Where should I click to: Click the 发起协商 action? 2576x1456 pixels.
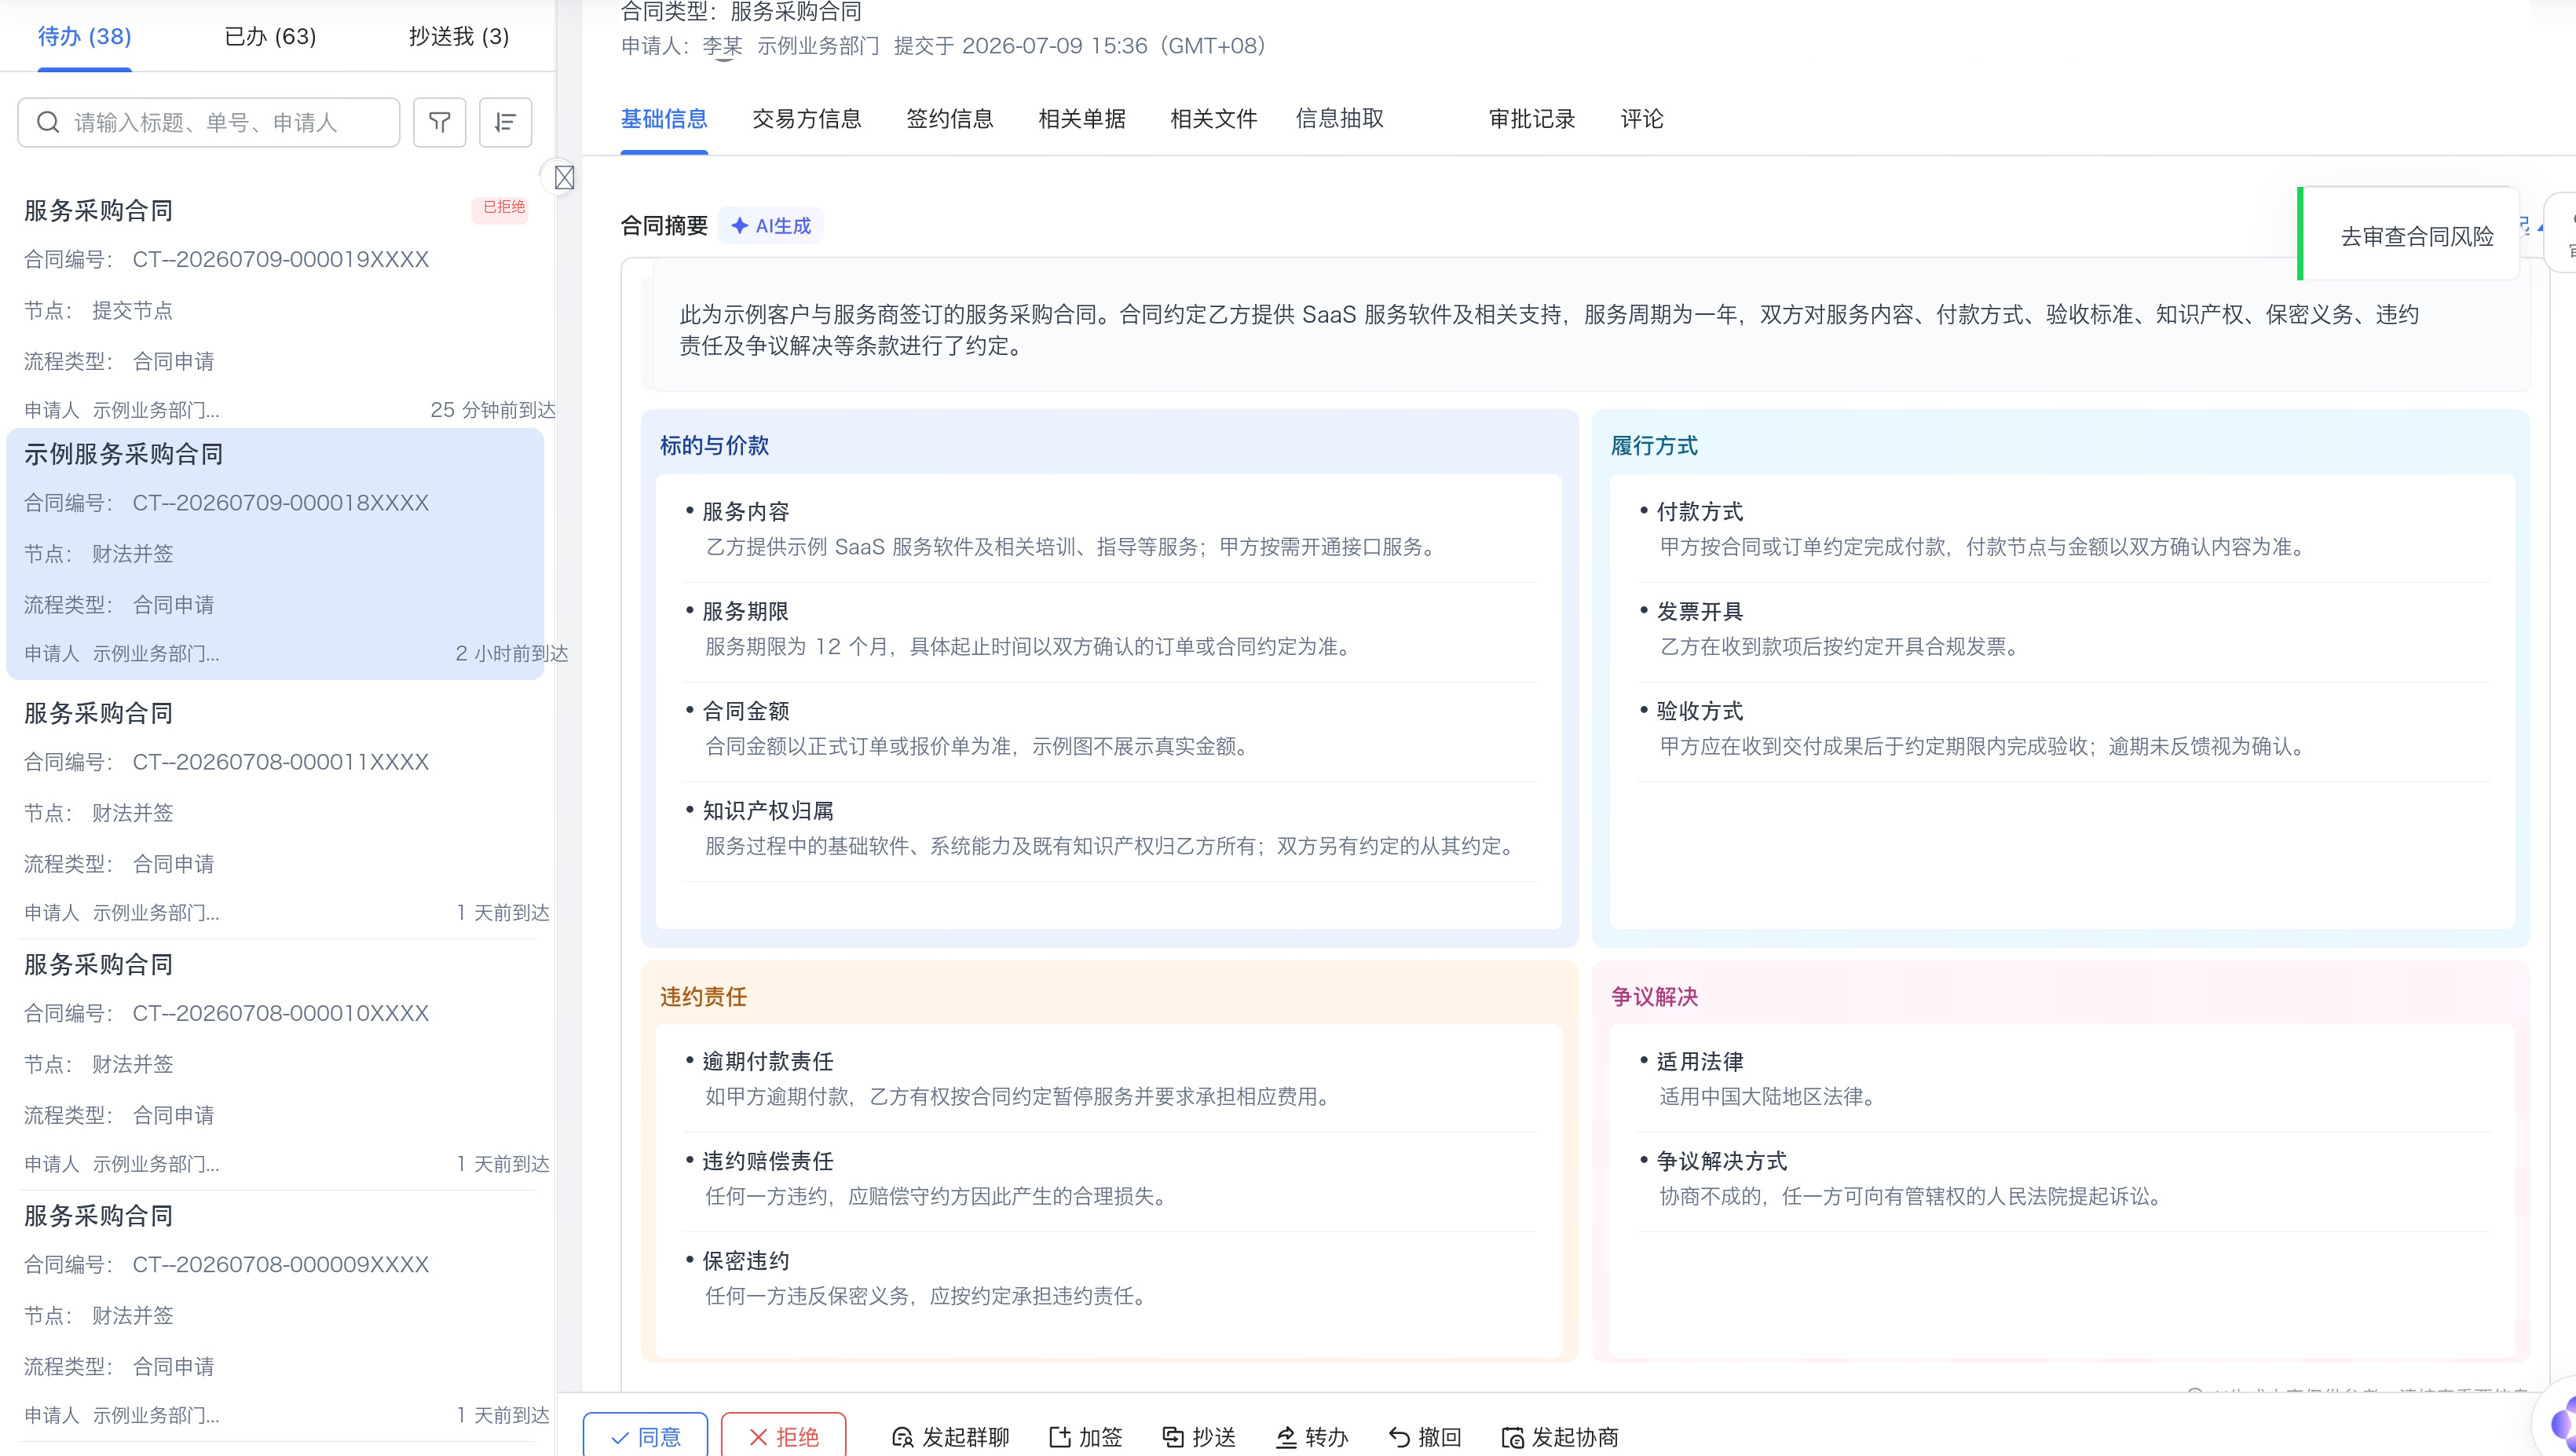pyautogui.click(x=1560, y=1437)
